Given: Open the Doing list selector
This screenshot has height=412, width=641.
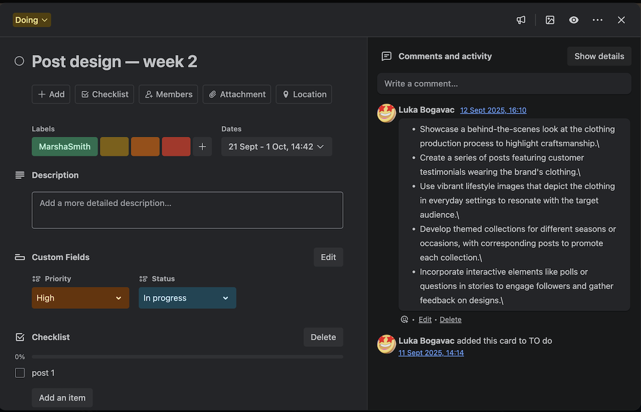Looking at the screenshot, I should point(32,19).
